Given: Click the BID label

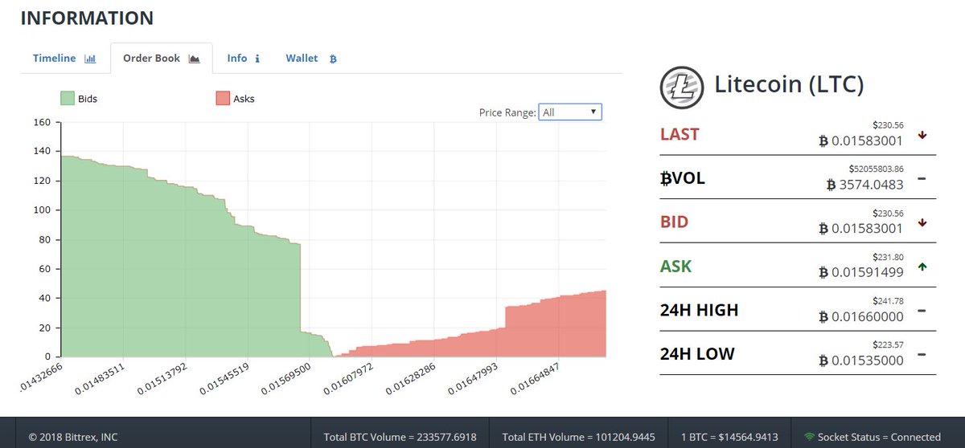Looking at the screenshot, I should (x=674, y=222).
